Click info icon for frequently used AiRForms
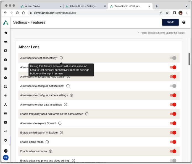Screen dimensions: 192x164 click(87, 114)
